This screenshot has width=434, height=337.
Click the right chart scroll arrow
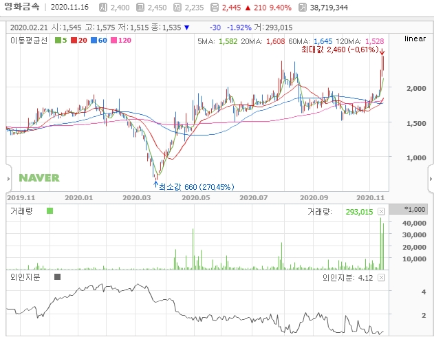(x=431, y=179)
